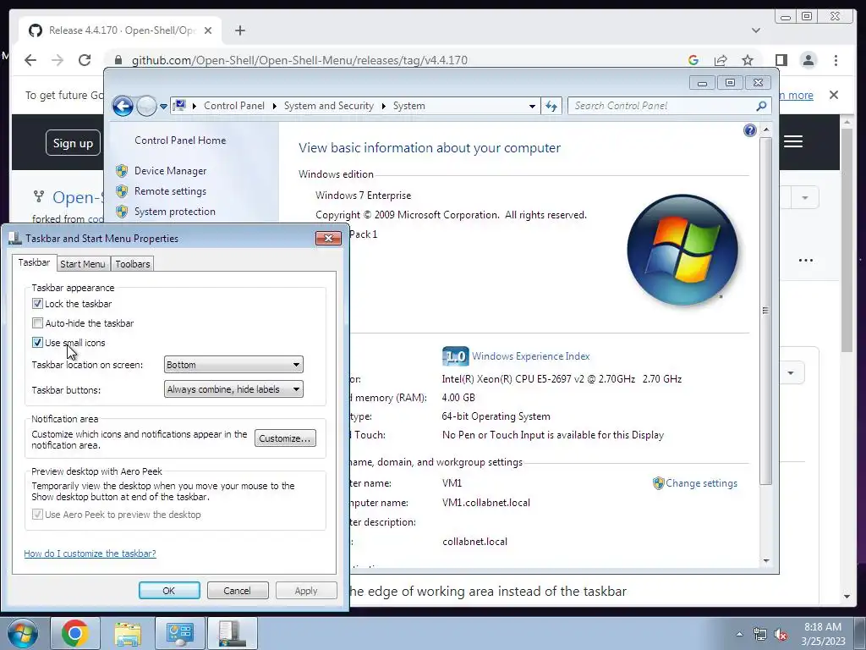Click the Chrome address bar URL

[299, 60]
